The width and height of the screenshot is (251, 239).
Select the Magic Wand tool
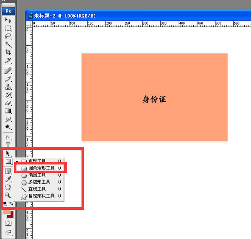(8, 44)
